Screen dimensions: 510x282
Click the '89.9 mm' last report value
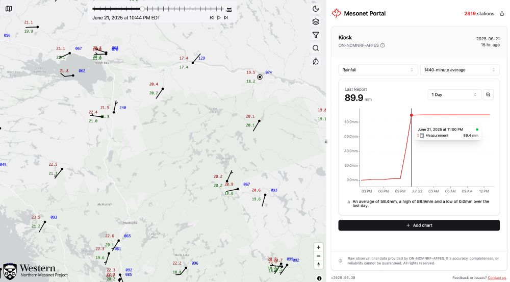click(358, 97)
